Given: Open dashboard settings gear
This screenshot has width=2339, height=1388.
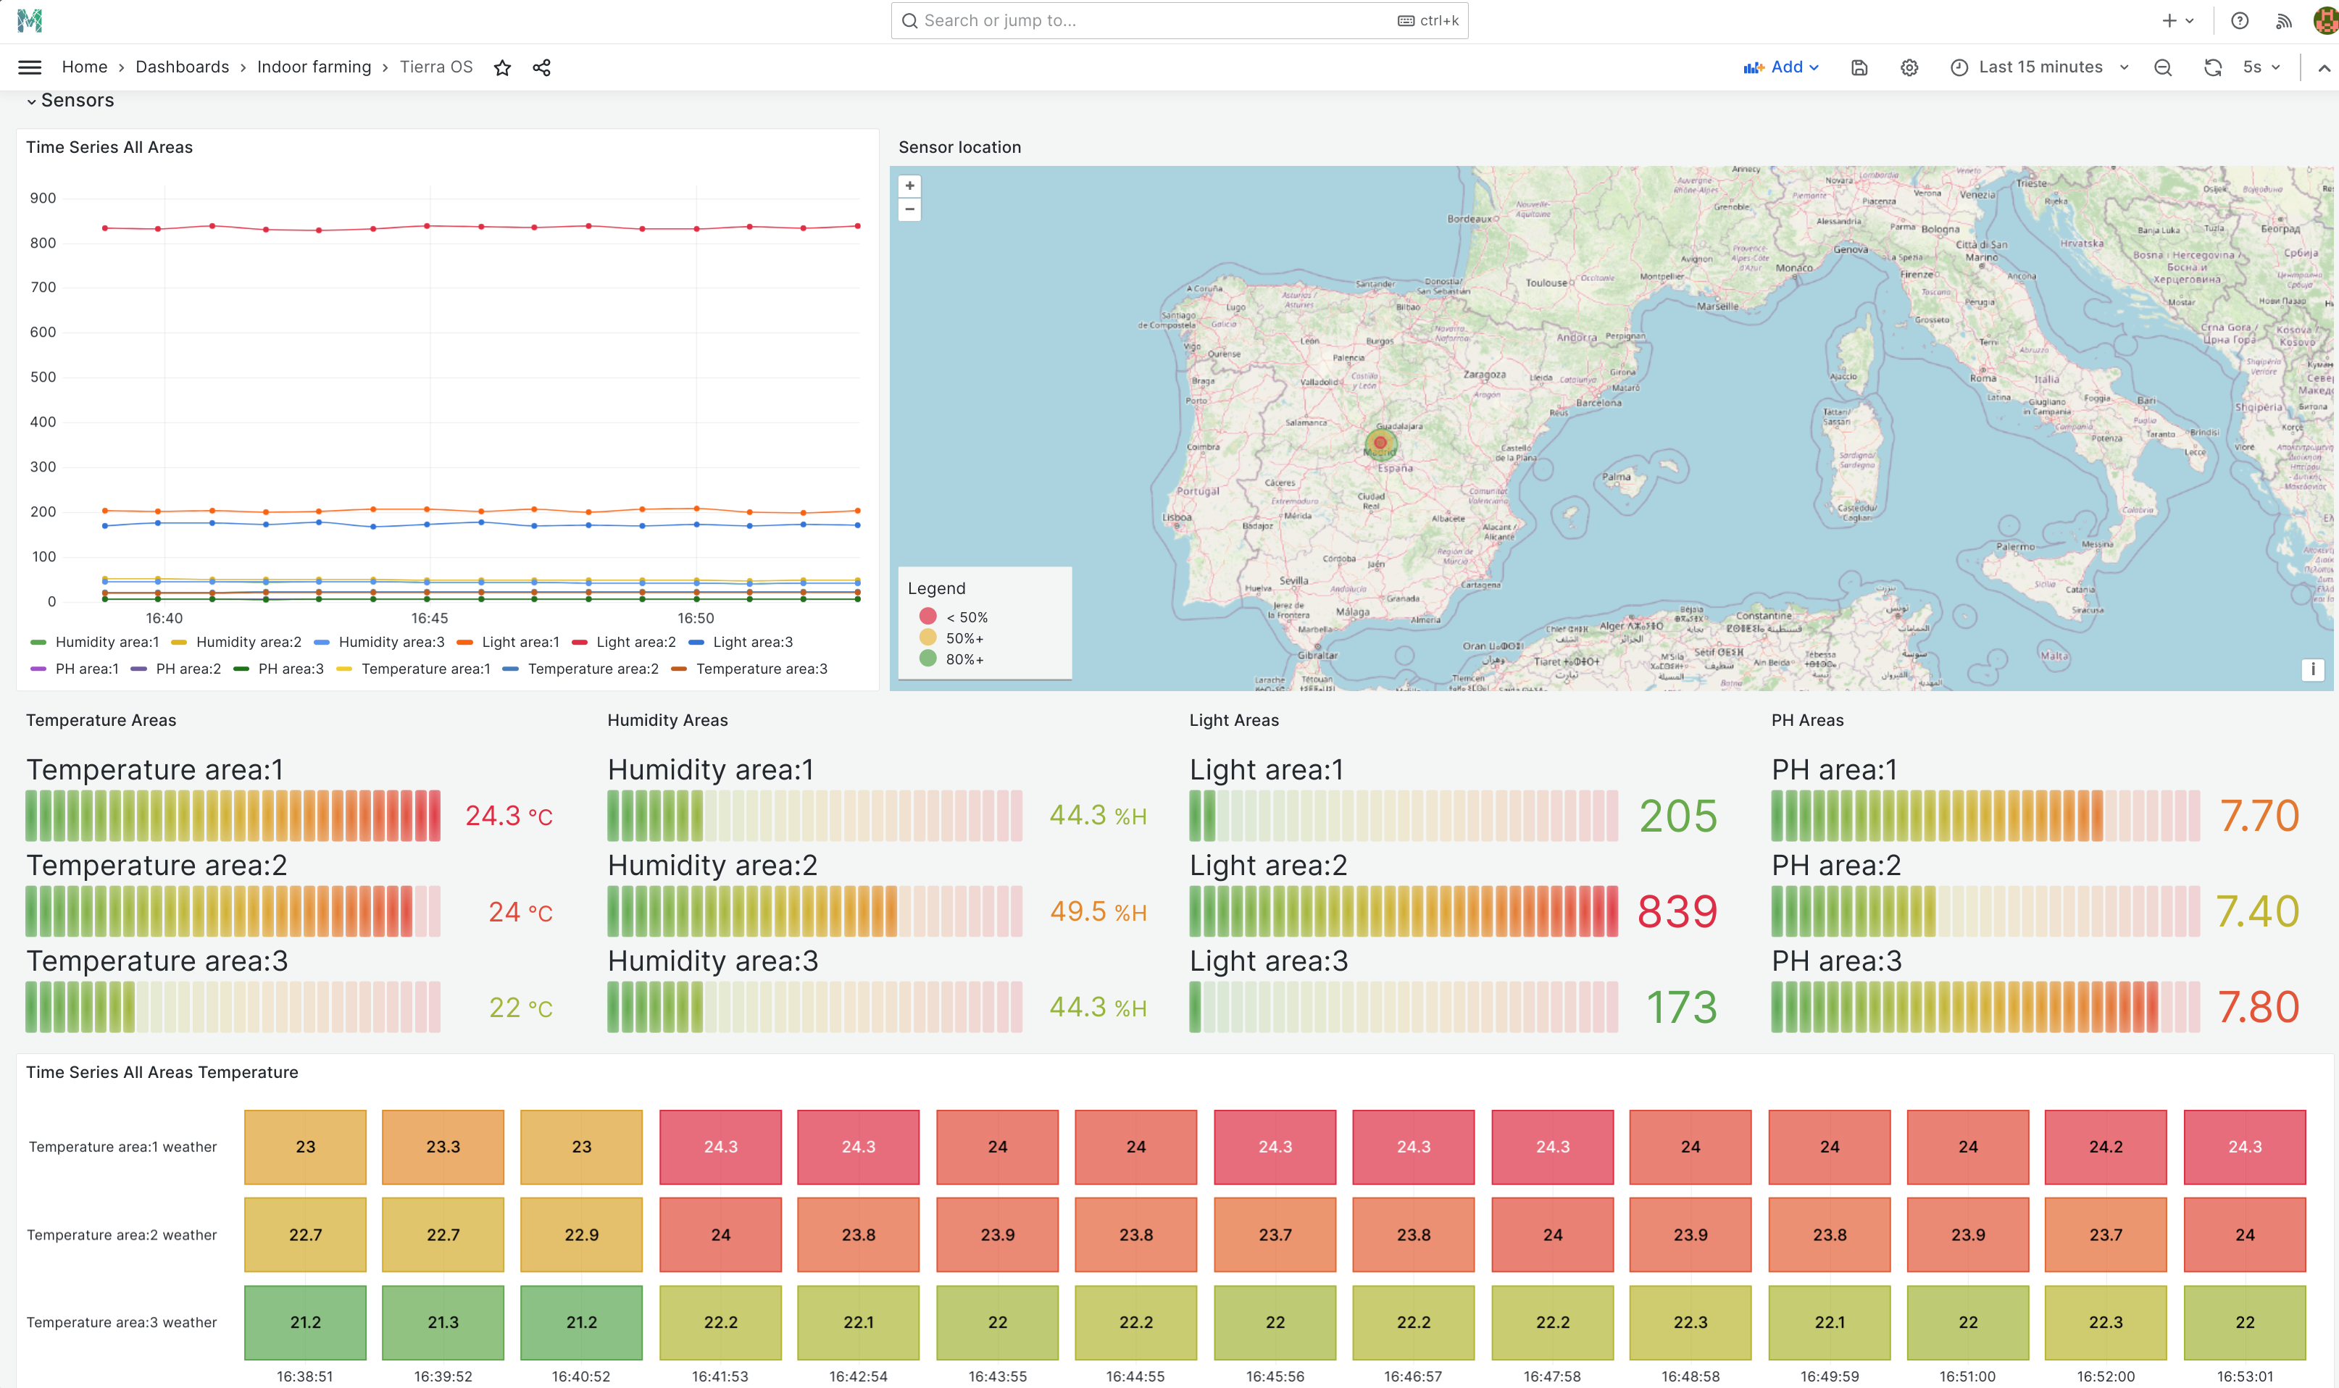Looking at the screenshot, I should (1909, 67).
